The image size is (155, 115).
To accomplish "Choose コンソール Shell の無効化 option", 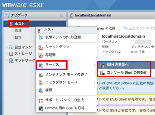I will 124,73.
